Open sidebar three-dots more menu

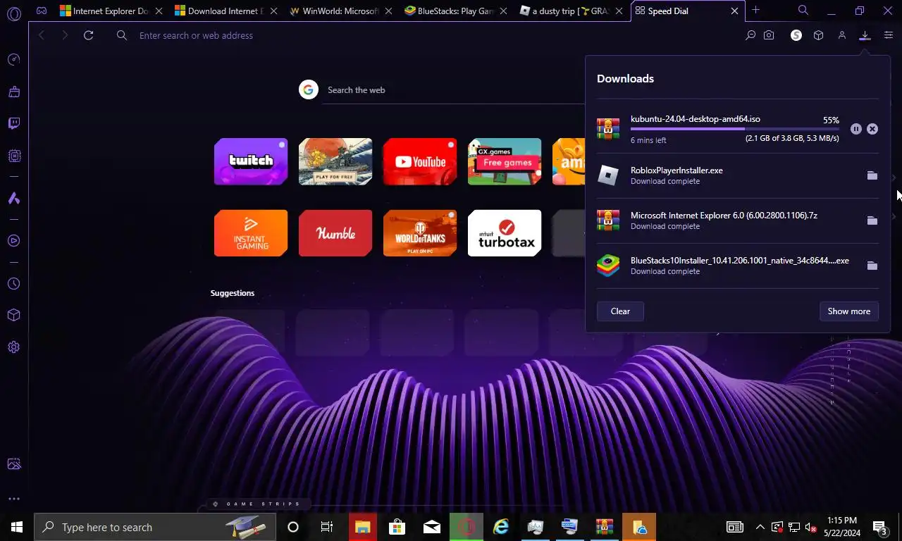point(13,499)
